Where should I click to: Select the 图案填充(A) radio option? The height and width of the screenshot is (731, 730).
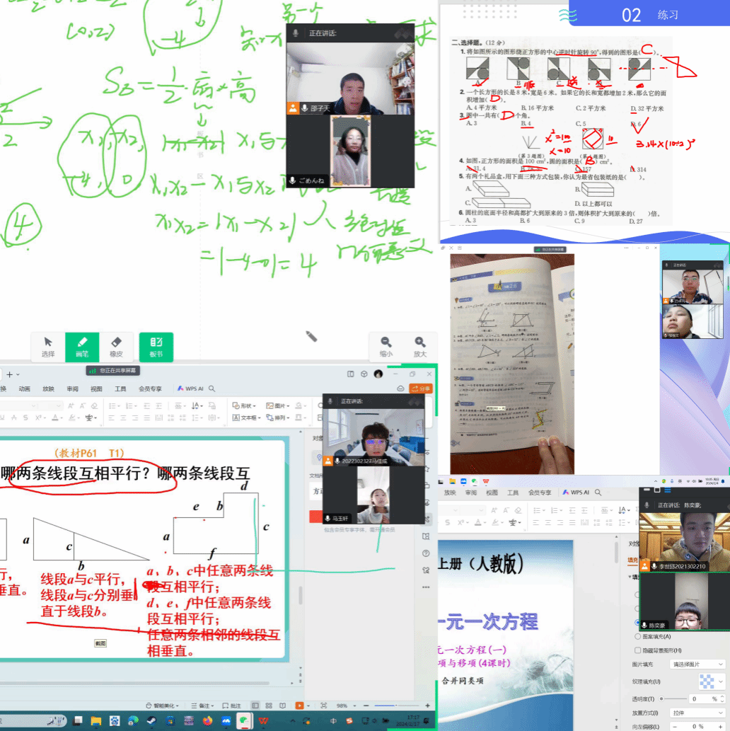pos(638,636)
